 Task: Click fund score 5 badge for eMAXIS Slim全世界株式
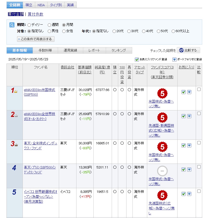[162, 117]
